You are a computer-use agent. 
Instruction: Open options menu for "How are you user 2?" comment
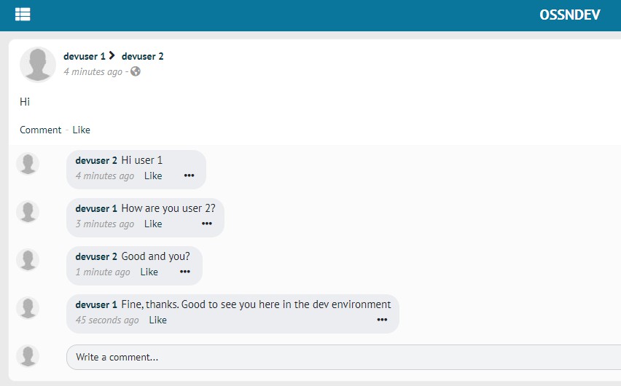point(207,224)
